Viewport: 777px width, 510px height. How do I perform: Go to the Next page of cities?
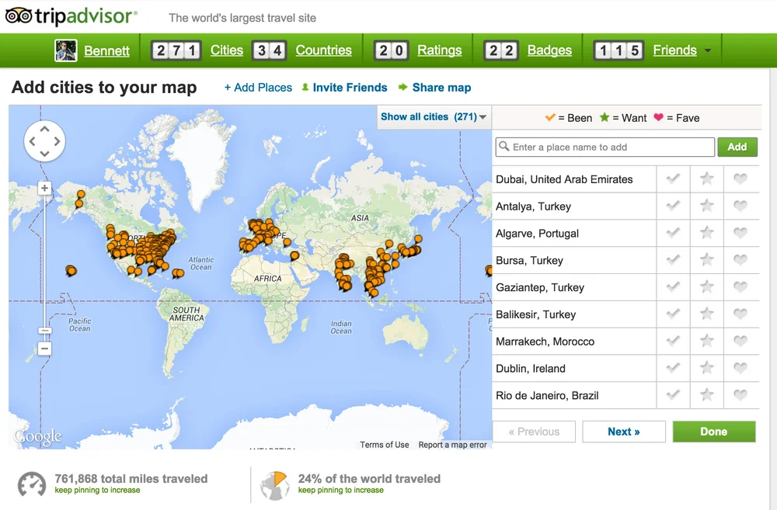click(623, 432)
